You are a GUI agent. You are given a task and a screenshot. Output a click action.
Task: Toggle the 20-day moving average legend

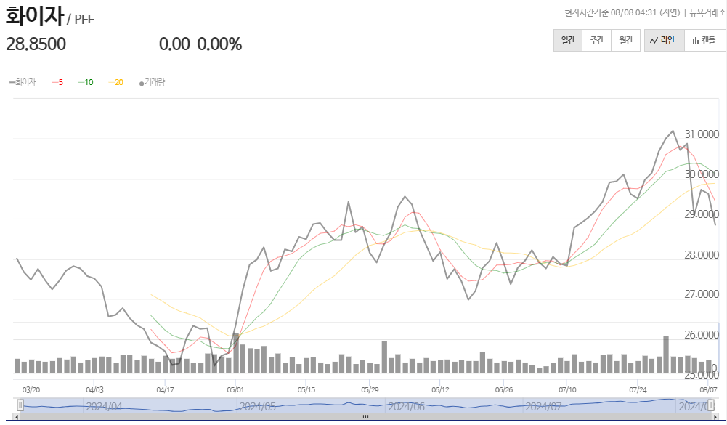point(116,82)
